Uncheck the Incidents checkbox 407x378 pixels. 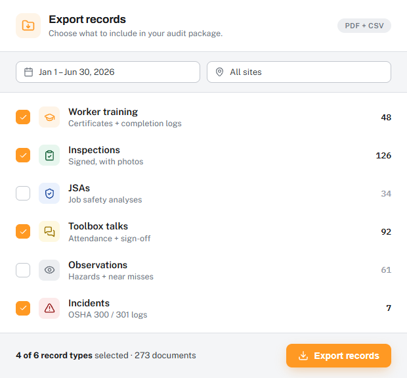[x=23, y=308]
